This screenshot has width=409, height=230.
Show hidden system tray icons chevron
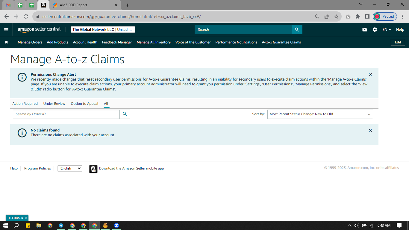(x=349, y=226)
